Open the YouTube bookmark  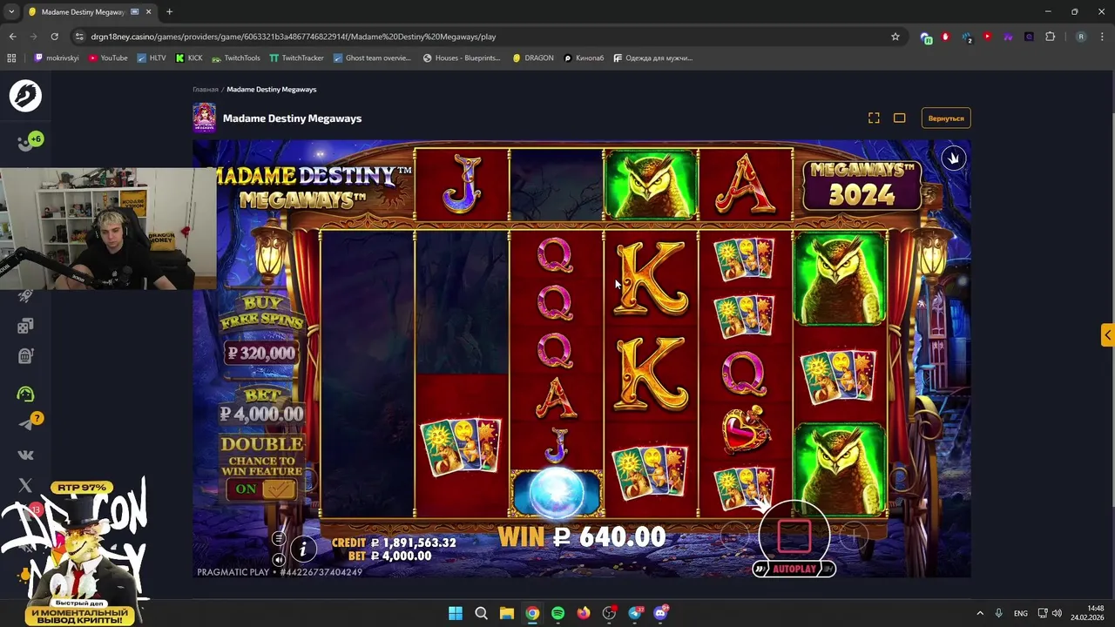coord(108,58)
